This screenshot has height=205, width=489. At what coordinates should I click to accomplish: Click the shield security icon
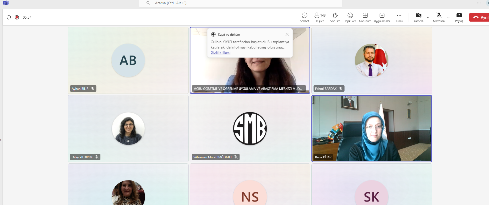pos(9,17)
